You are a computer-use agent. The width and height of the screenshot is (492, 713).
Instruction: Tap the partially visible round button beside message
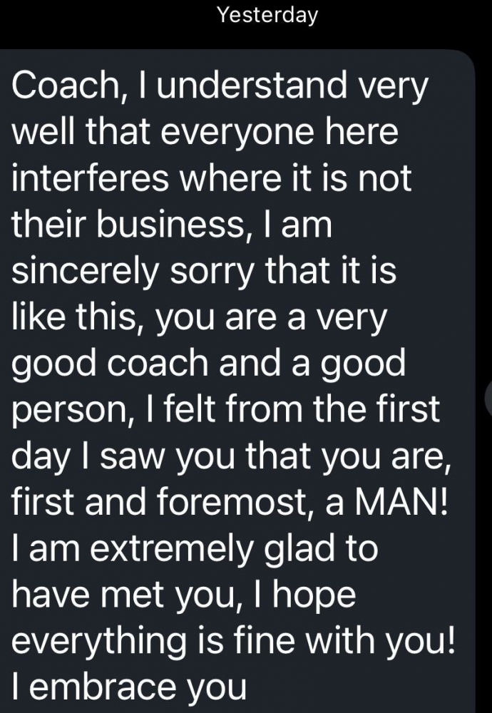pyautogui.click(x=488, y=399)
